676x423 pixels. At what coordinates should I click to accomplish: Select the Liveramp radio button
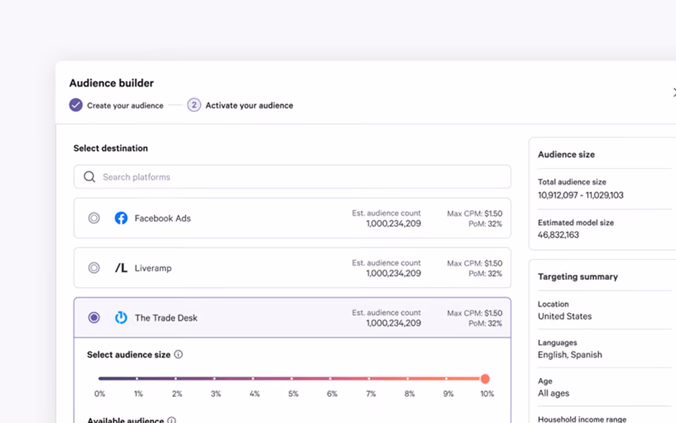click(94, 268)
